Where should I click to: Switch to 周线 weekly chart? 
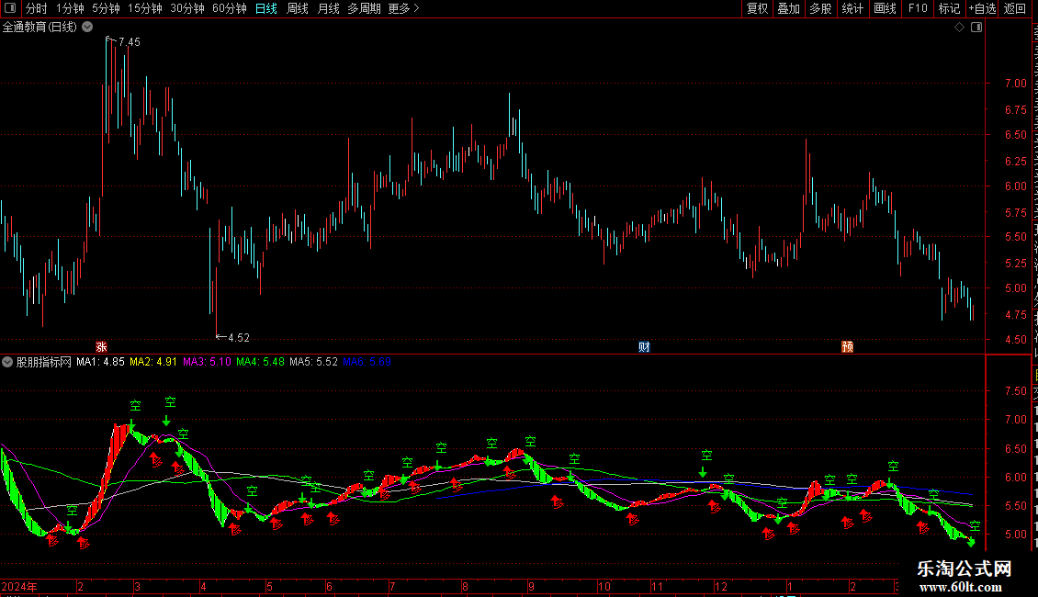point(298,8)
